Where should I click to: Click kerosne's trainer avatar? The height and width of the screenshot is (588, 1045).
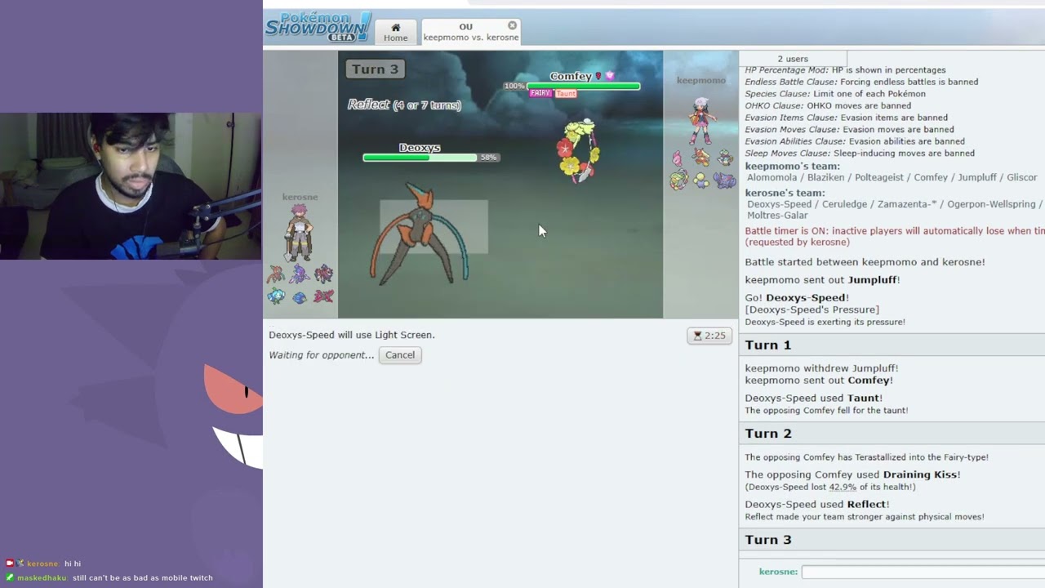pos(299,232)
